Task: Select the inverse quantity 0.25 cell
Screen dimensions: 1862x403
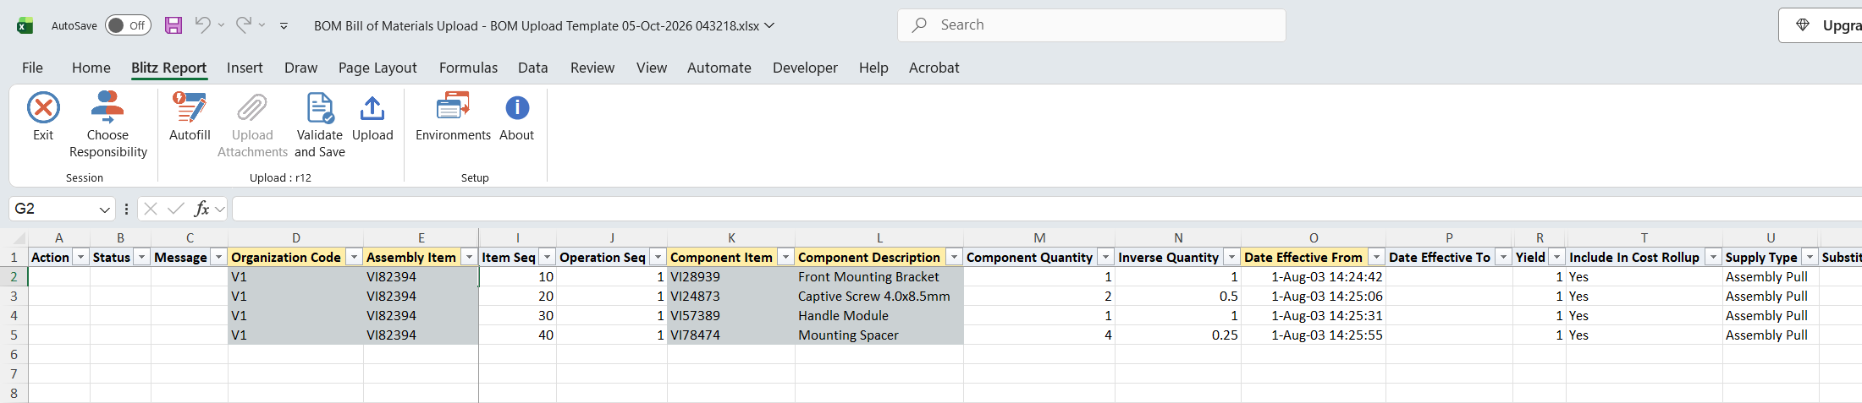Action: pyautogui.click(x=1178, y=335)
